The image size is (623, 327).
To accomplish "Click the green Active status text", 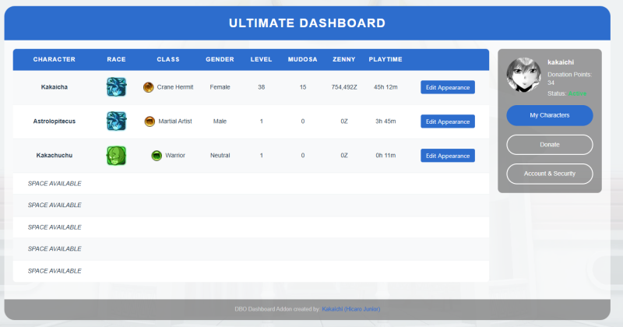I will click(577, 93).
